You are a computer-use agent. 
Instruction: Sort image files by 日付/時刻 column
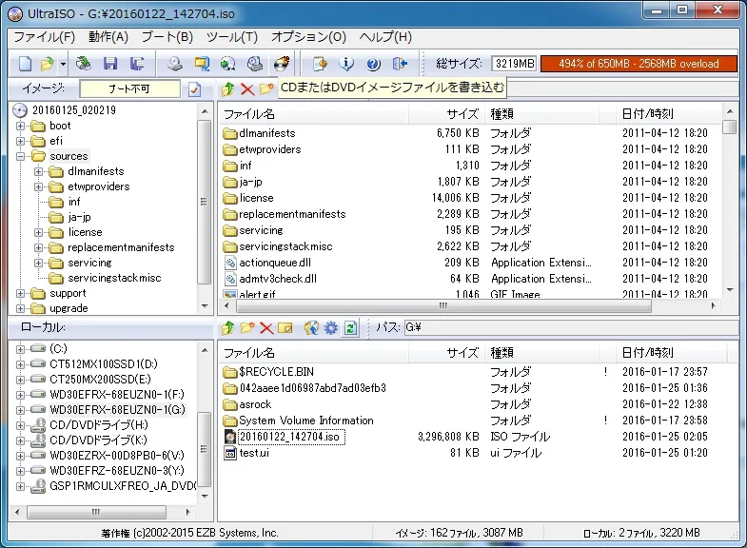tap(668, 114)
